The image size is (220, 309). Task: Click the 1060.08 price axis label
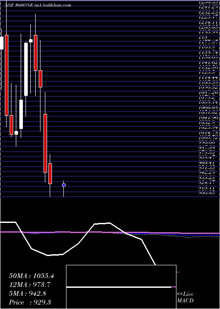click(208, 108)
